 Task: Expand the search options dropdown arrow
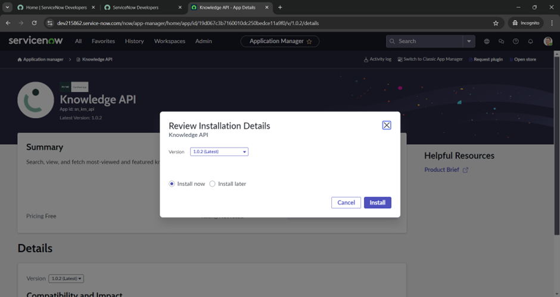click(469, 42)
